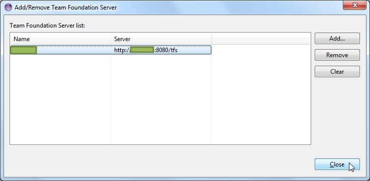Select the server URL ending :8080/tfs
370x181 pixels.
(x=146, y=50)
